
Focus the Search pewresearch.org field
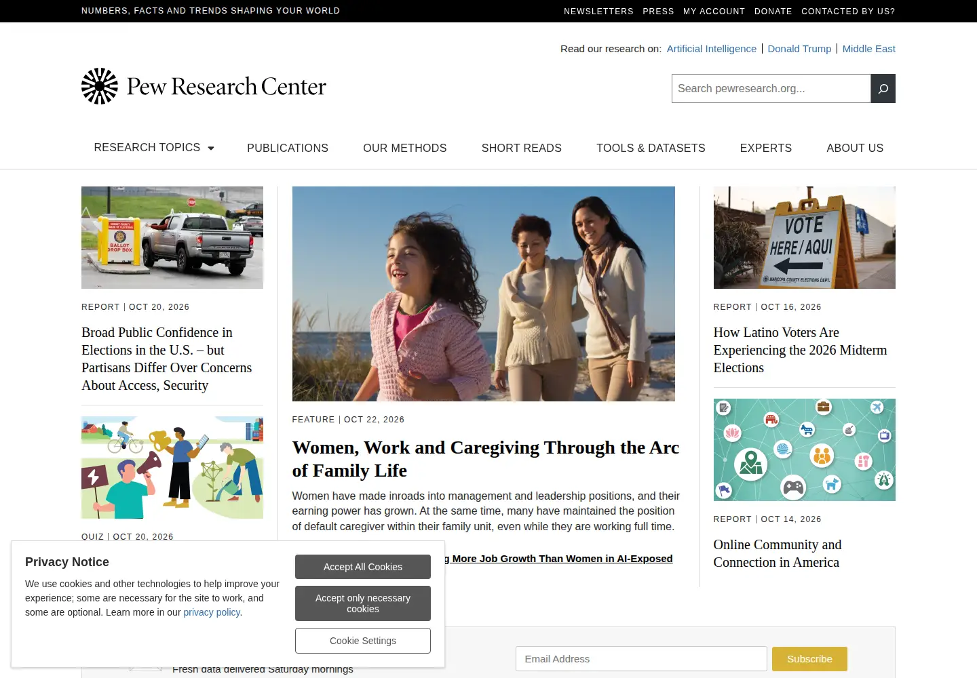pyautogui.click(x=771, y=89)
